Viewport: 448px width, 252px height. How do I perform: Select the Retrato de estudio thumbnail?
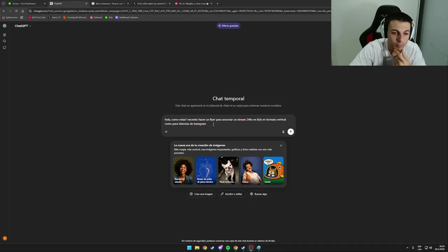pos(183,170)
